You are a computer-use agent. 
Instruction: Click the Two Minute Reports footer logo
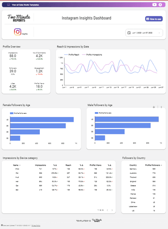point(97,220)
